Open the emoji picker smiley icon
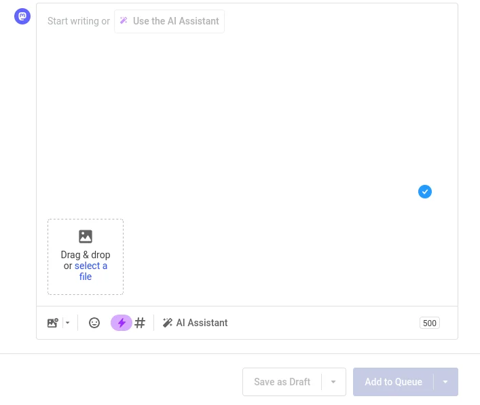 click(94, 323)
